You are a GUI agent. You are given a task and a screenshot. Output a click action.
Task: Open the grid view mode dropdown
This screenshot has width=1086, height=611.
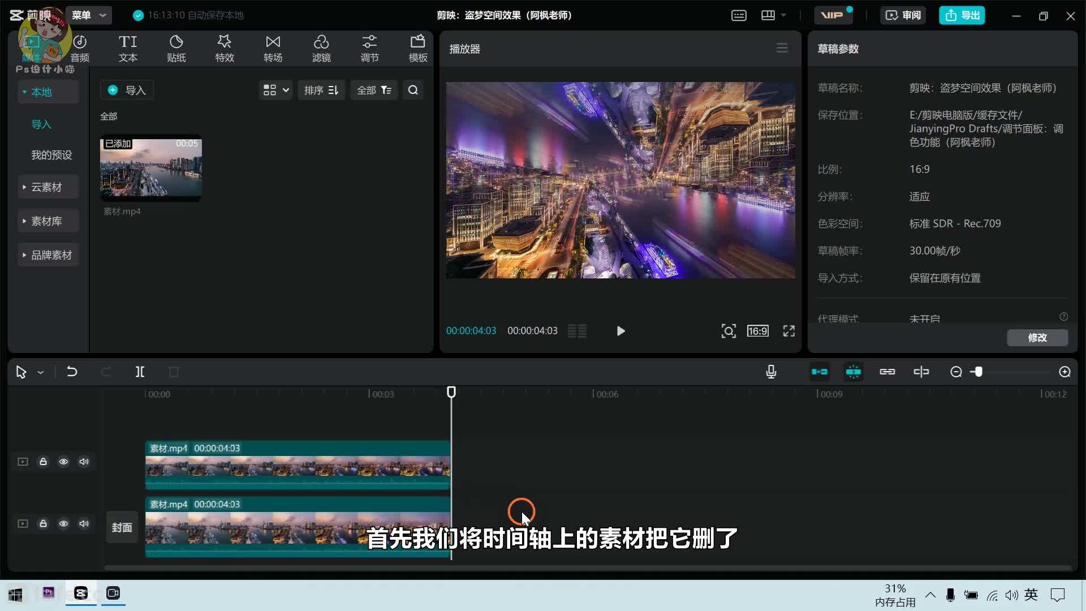click(x=275, y=90)
